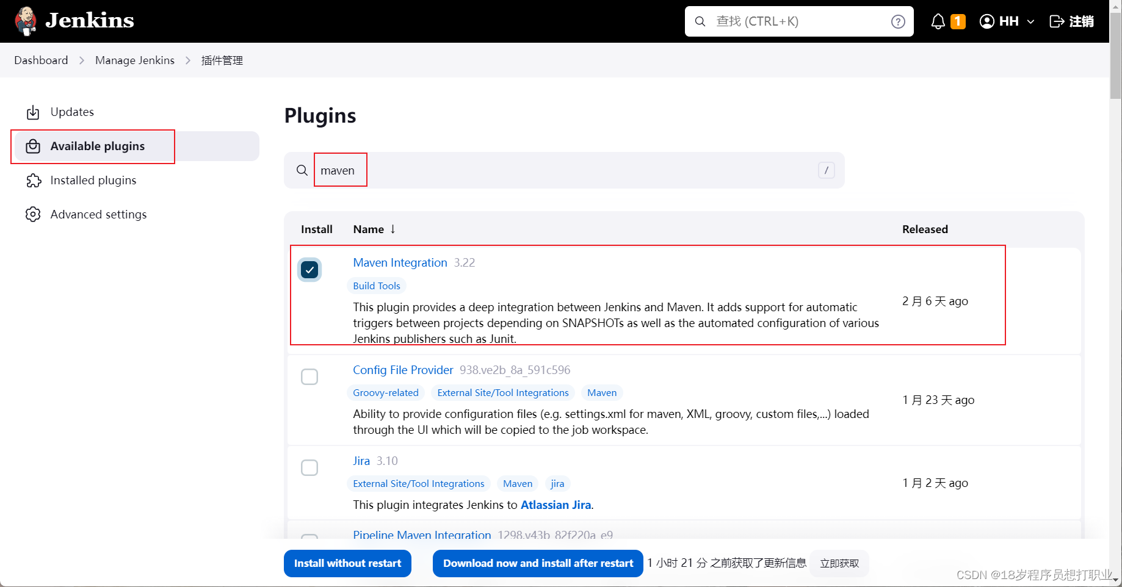1122x587 pixels.
Task: Expand the Dashboard breadcrumb chevron
Action: pos(82,60)
